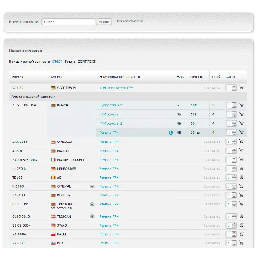The height and width of the screenshot is (259, 259).
Task: Click the German flag beside SWAG
Action: 53,225
